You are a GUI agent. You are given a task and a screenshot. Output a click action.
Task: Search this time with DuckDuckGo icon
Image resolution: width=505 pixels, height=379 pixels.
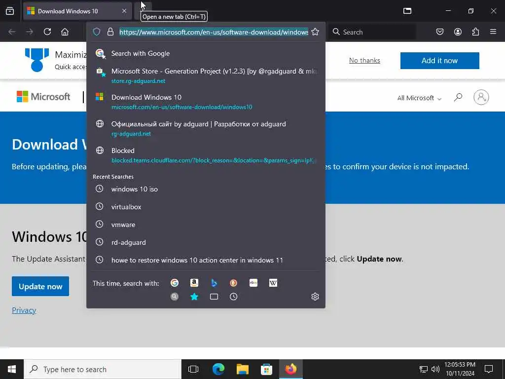[x=233, y=283]
